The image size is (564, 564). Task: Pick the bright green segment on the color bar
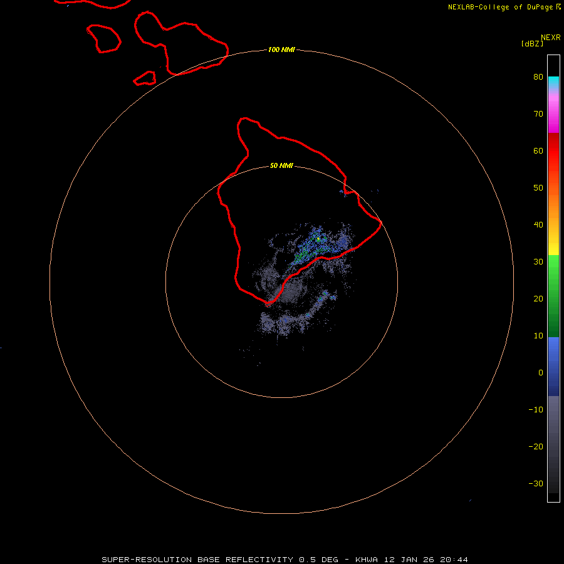[553, 266]
